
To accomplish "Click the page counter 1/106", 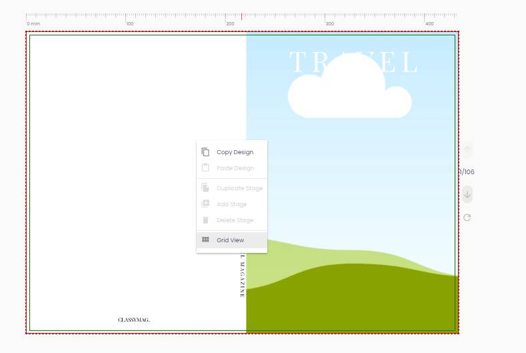I will [467, 172].
